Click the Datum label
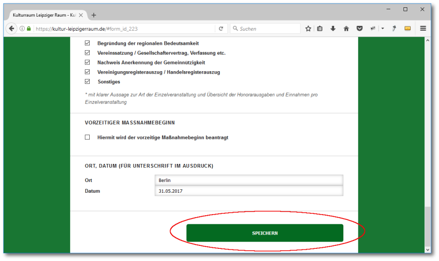Screen dimensions: 439x261 [92, 191]
